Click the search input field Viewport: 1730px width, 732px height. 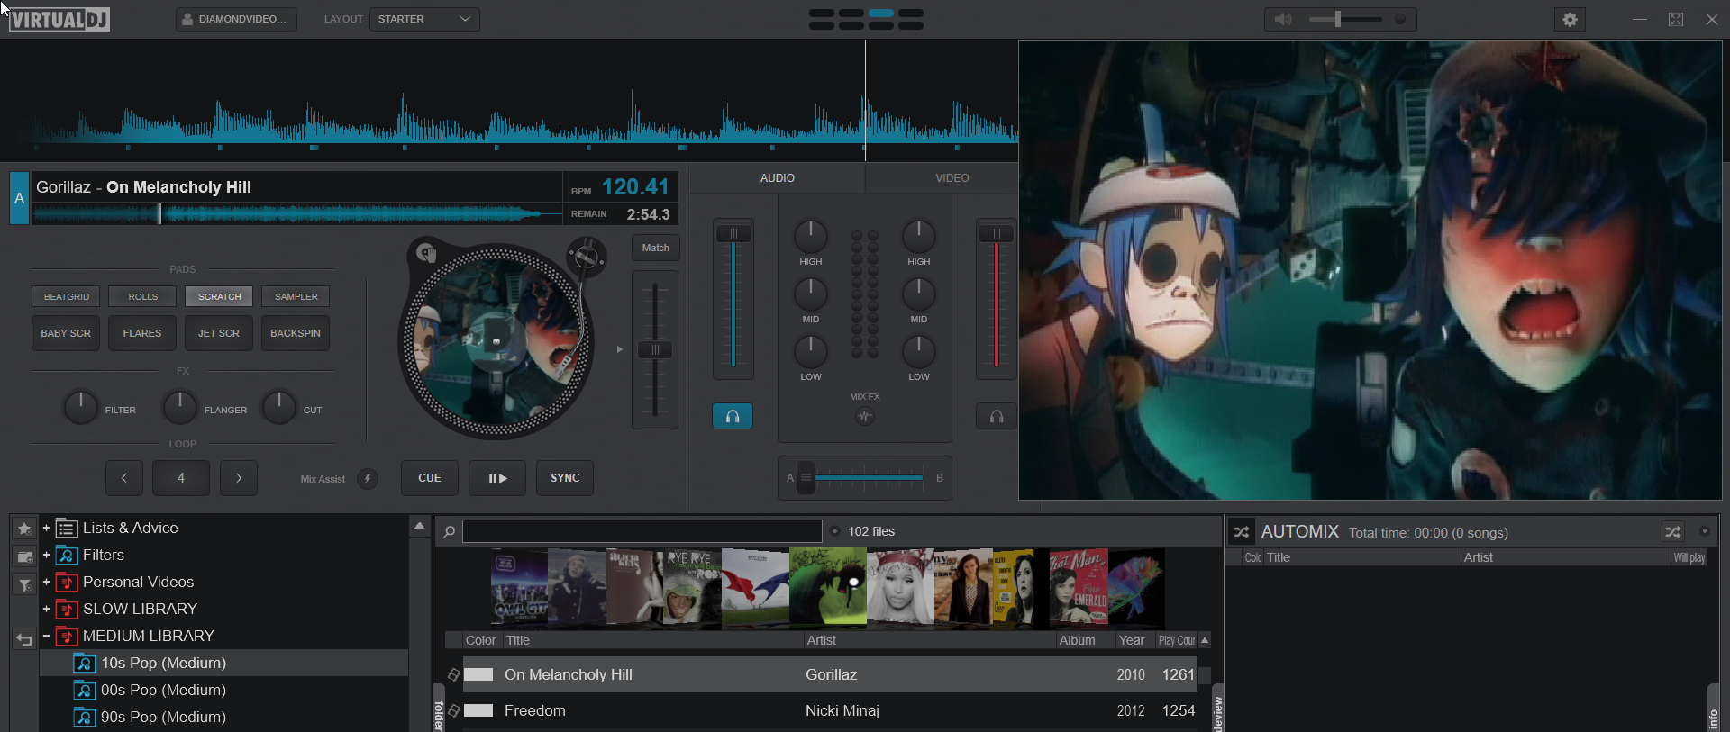point(642,531)
